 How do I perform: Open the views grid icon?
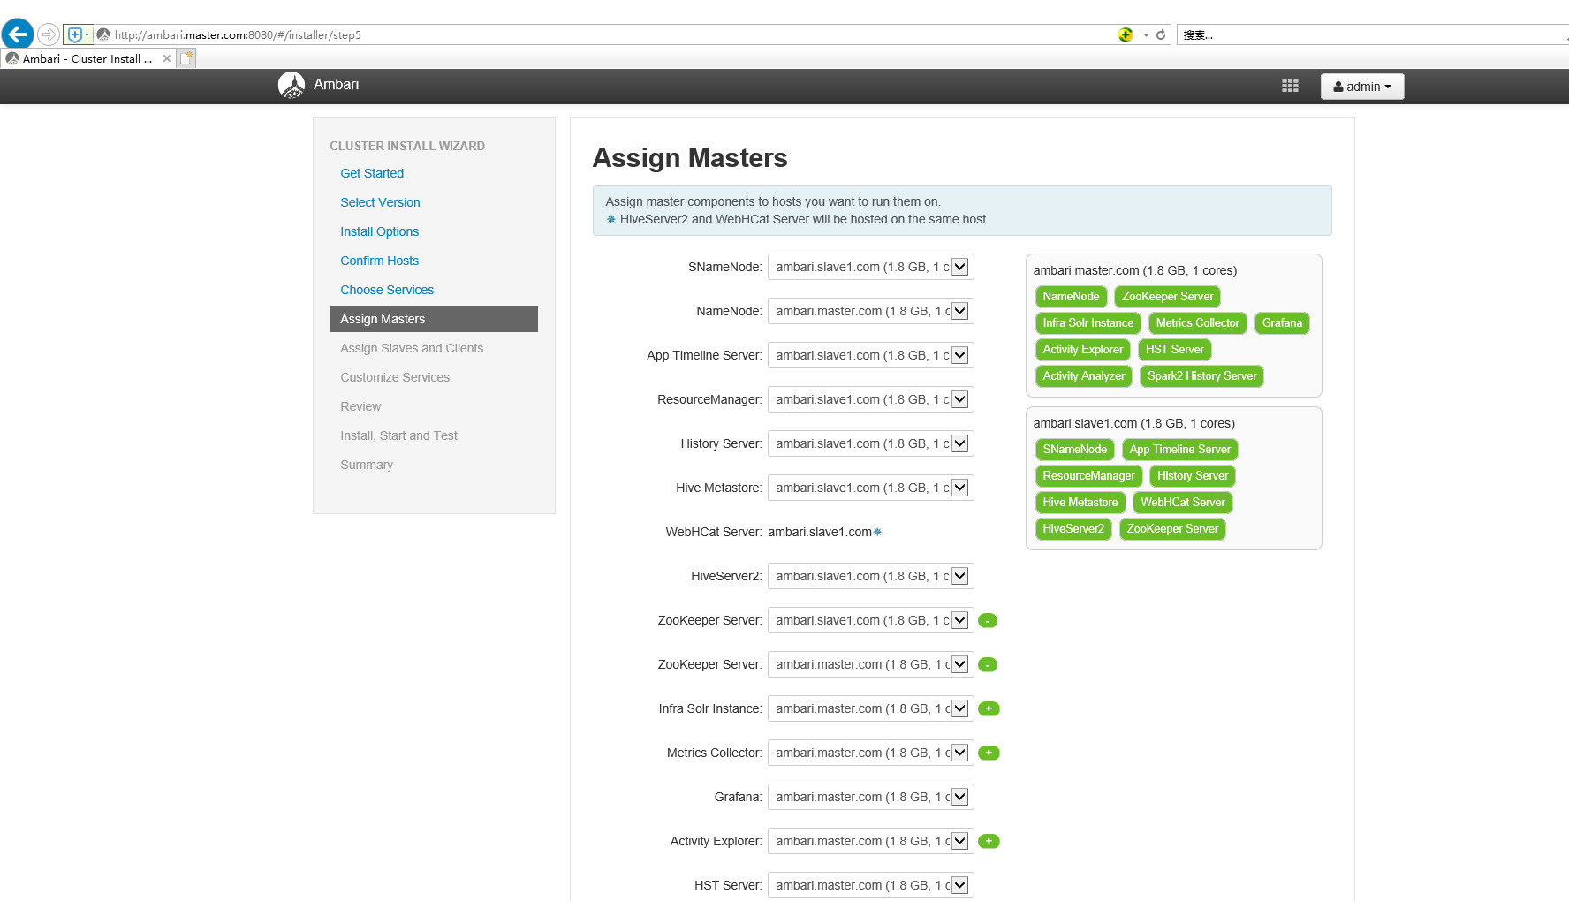click(x=1290, y=86)
